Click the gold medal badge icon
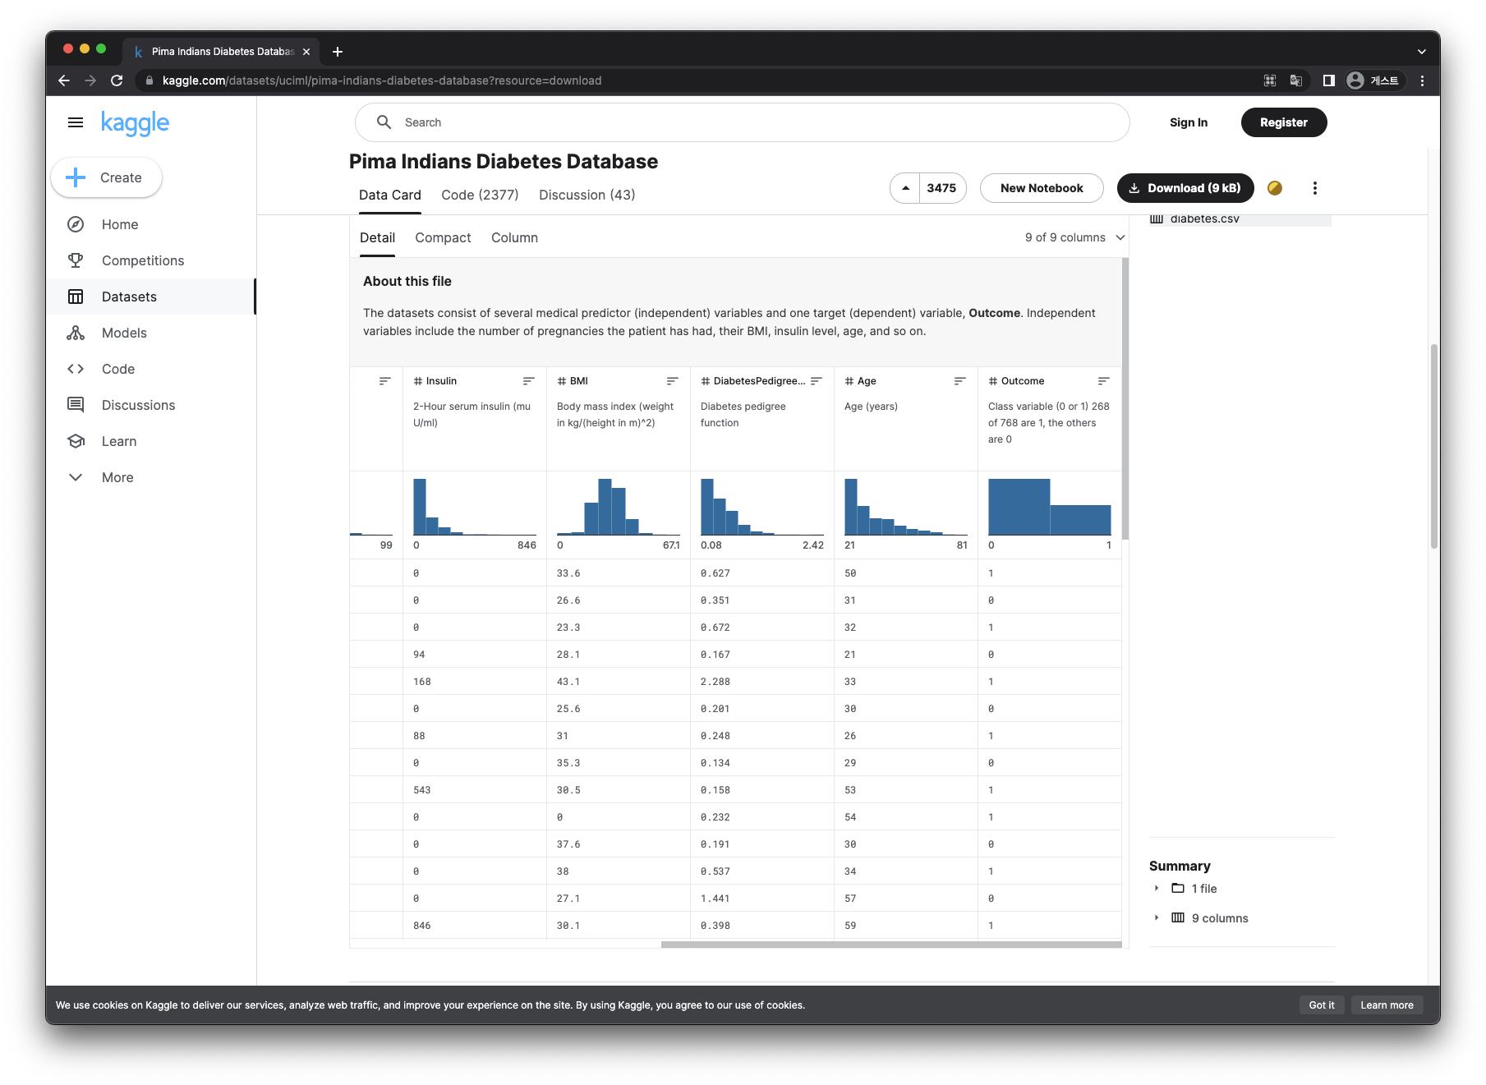Viewport: 1486px width, 1085px height. (1275, 188)
